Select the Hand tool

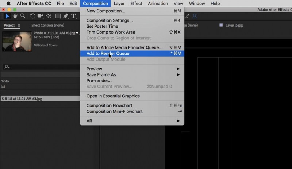pyautogui.click(x=15, y=16)
